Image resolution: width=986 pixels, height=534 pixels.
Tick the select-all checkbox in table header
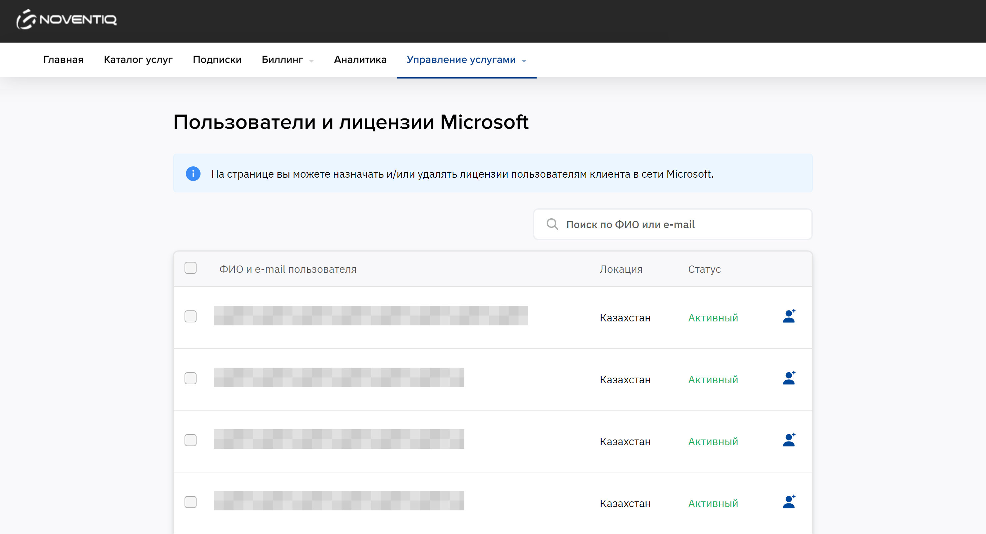point(190,268)
